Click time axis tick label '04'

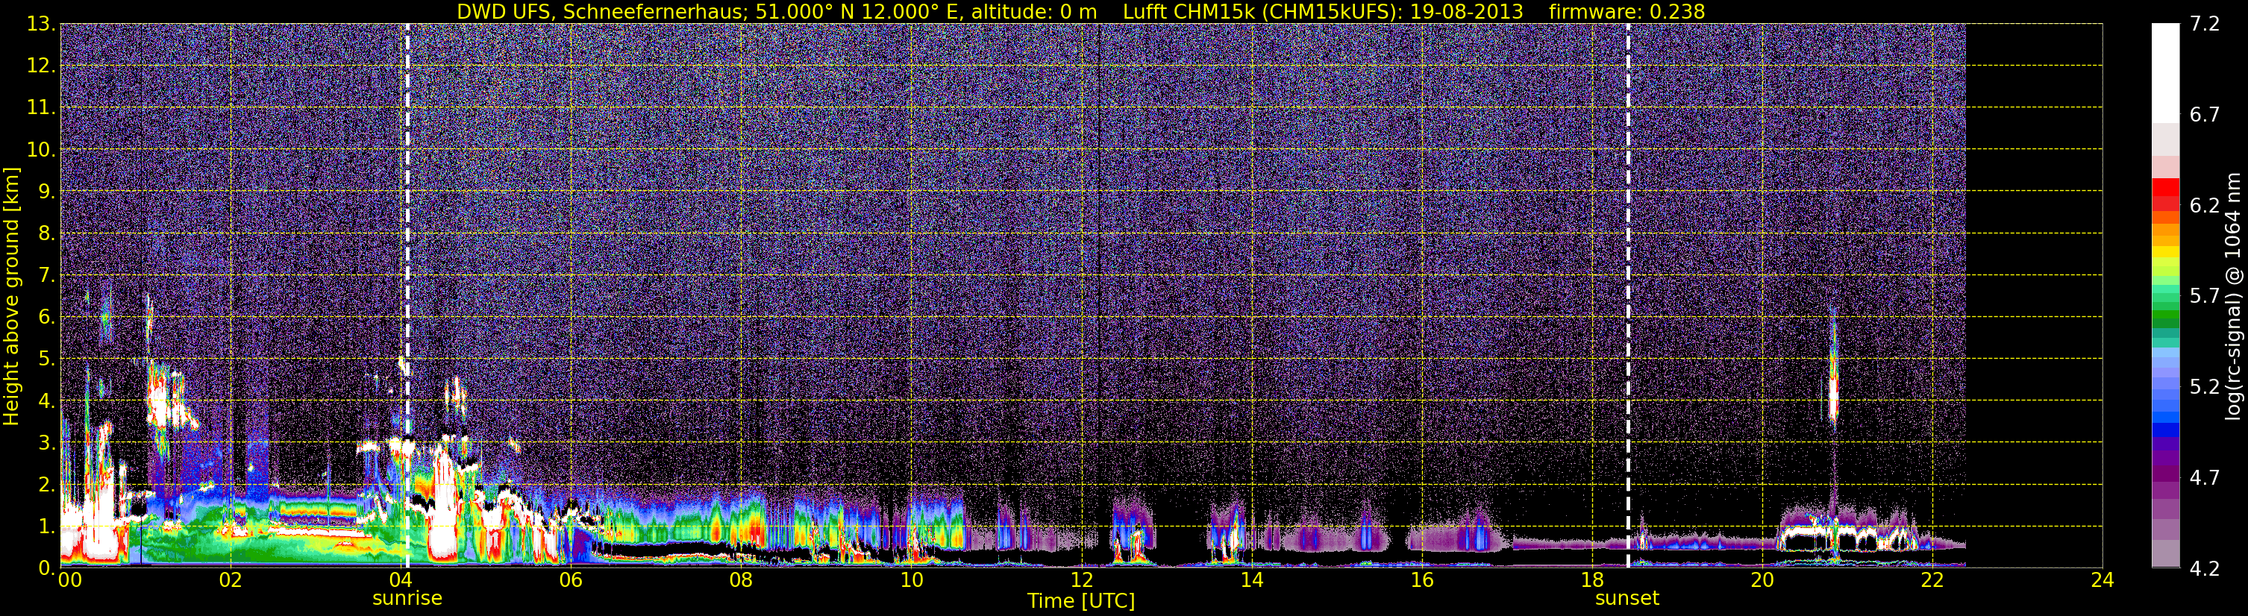pos(401,580)
